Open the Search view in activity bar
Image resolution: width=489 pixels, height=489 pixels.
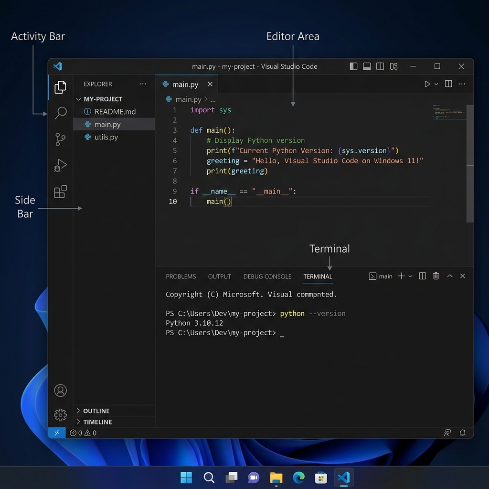(x=60, y=113)
